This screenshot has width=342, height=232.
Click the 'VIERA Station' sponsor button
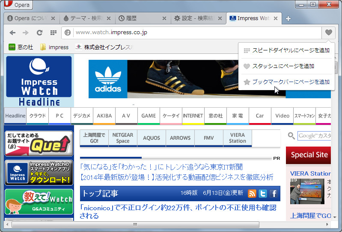(238, 138)
